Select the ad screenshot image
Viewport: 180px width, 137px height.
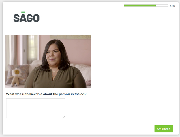[x=48, y=61]
